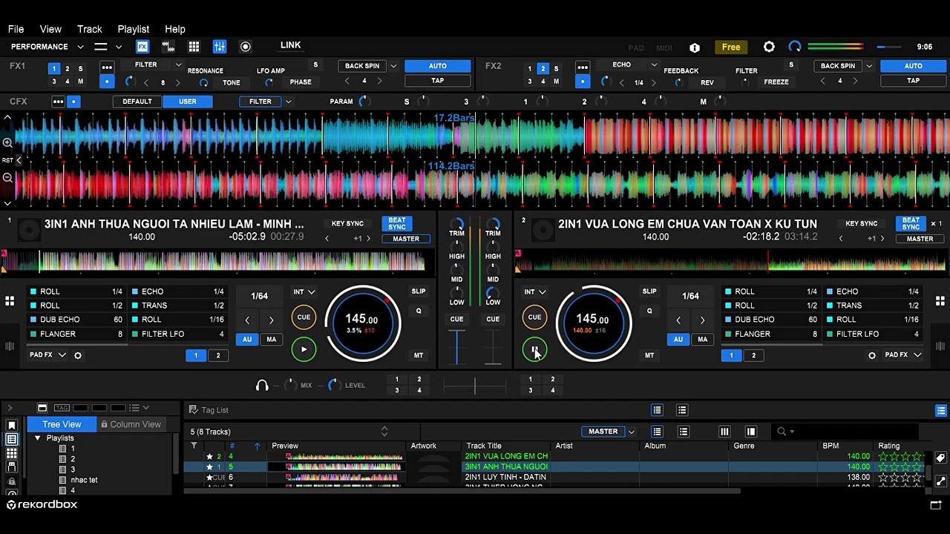Open the FX panel icon in toolbar
The image size is (950, 534).
click(x=142, y=47)
